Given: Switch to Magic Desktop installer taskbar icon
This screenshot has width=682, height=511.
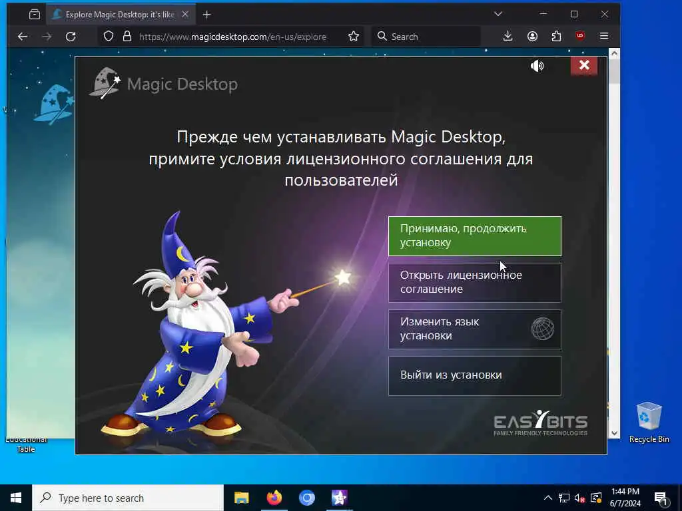Looking at the screenshot, I should pos(339,498).
